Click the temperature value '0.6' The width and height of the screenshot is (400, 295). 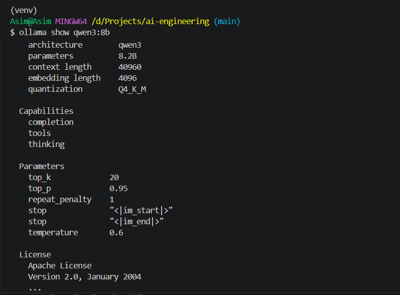[x=116, y=232]
